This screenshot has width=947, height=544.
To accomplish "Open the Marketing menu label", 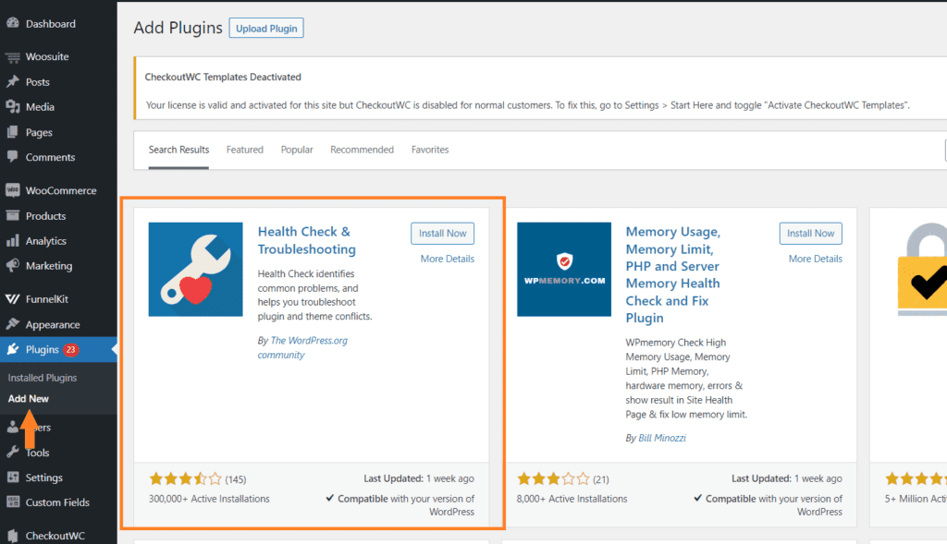I will click(x=49, y=266).
